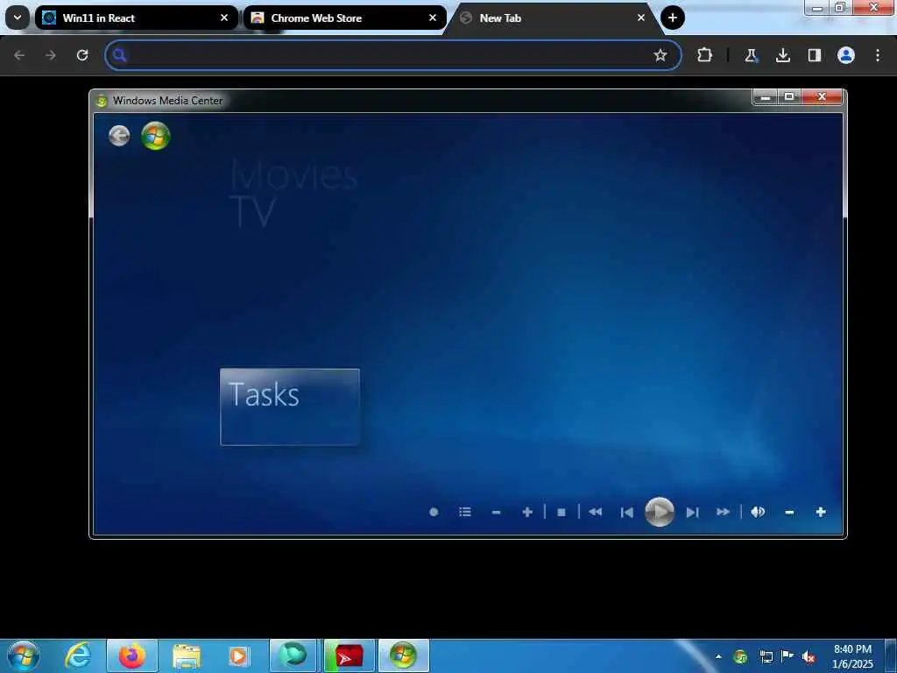897x673 pixels.
Task: Select Windows Media Center taskbar button
Action: tap(403, 655)
